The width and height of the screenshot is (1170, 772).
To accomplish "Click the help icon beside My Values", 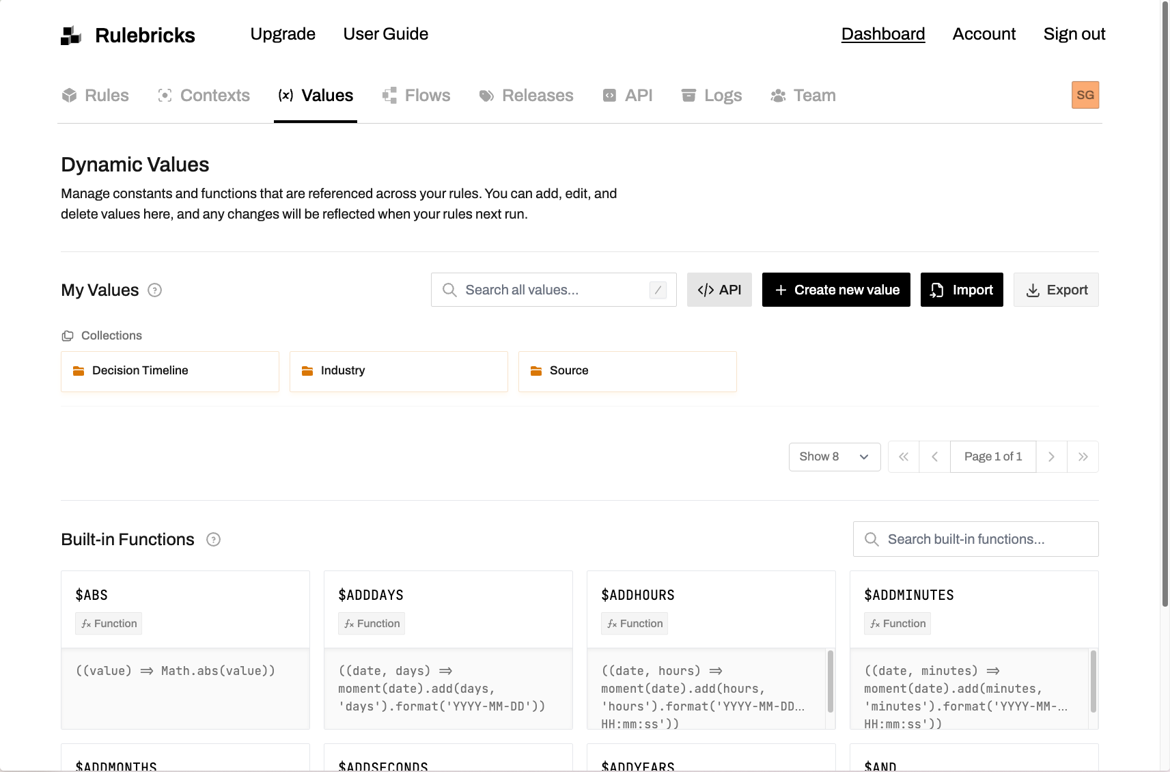I will [x=155, y=290].
